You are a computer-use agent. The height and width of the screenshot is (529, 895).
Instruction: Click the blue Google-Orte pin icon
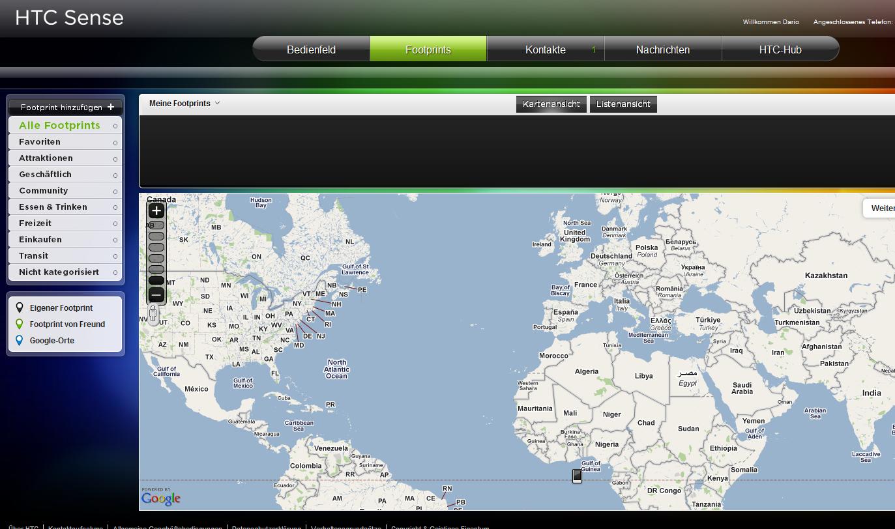[x=20, y=340]
